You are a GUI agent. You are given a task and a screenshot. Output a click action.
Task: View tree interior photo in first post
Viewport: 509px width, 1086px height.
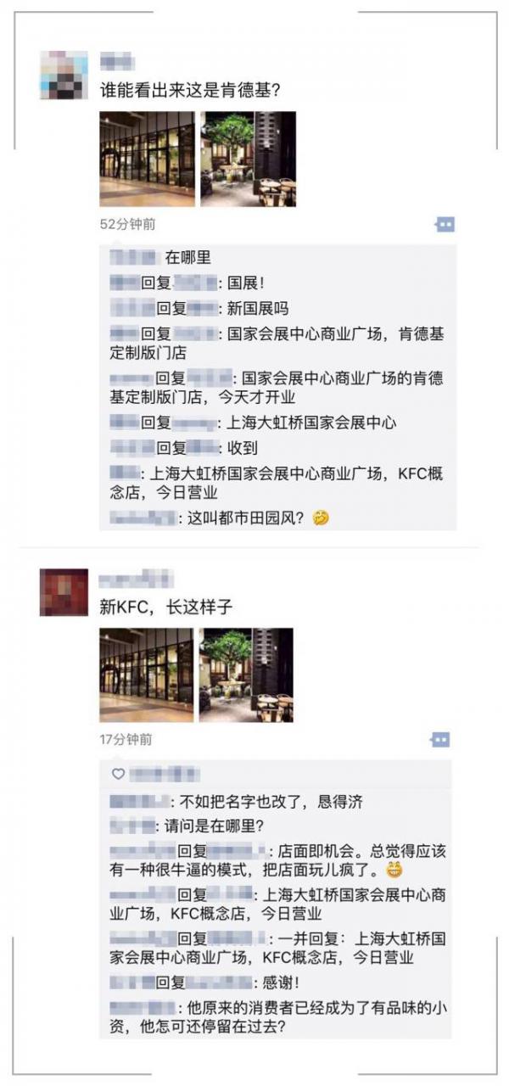coord(248,159)
